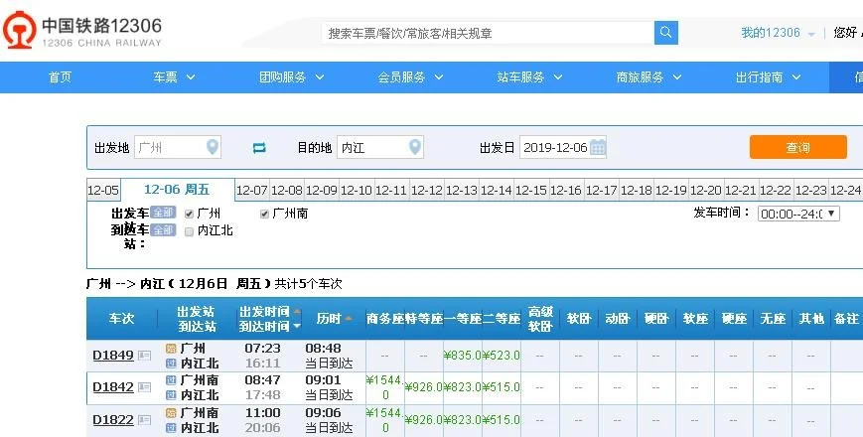Open train D1822 details link
This screenshot has width=863, height=437.
pos(113,420)
